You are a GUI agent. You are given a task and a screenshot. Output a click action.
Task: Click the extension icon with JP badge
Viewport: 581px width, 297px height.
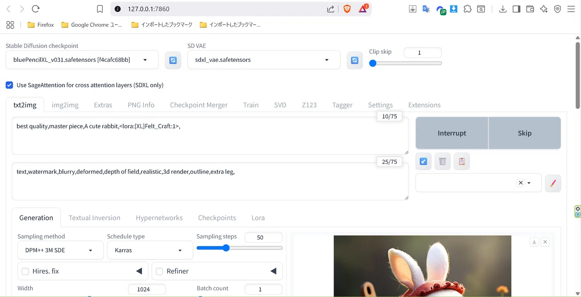(441, 9)
